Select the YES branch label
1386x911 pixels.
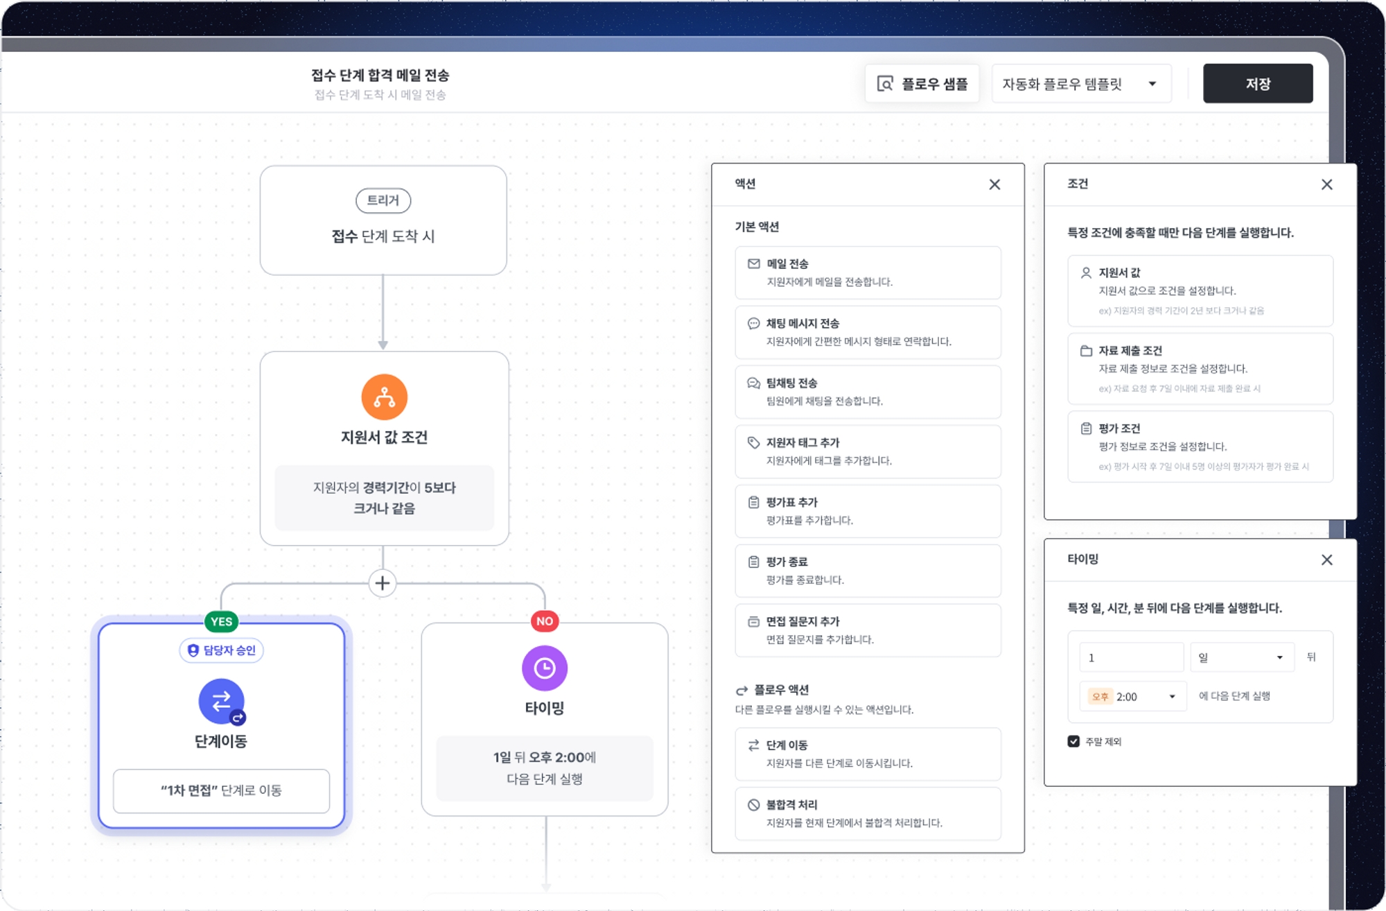point(221,621)
